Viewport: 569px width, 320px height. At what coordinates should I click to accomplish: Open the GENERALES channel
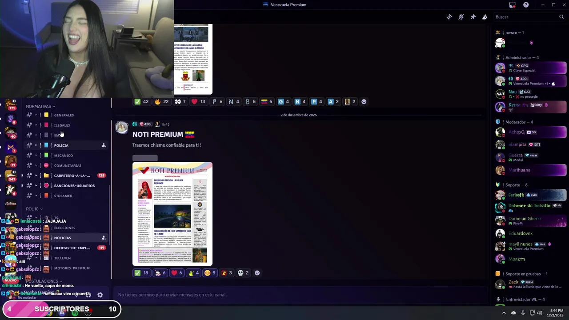pos(66,115)
